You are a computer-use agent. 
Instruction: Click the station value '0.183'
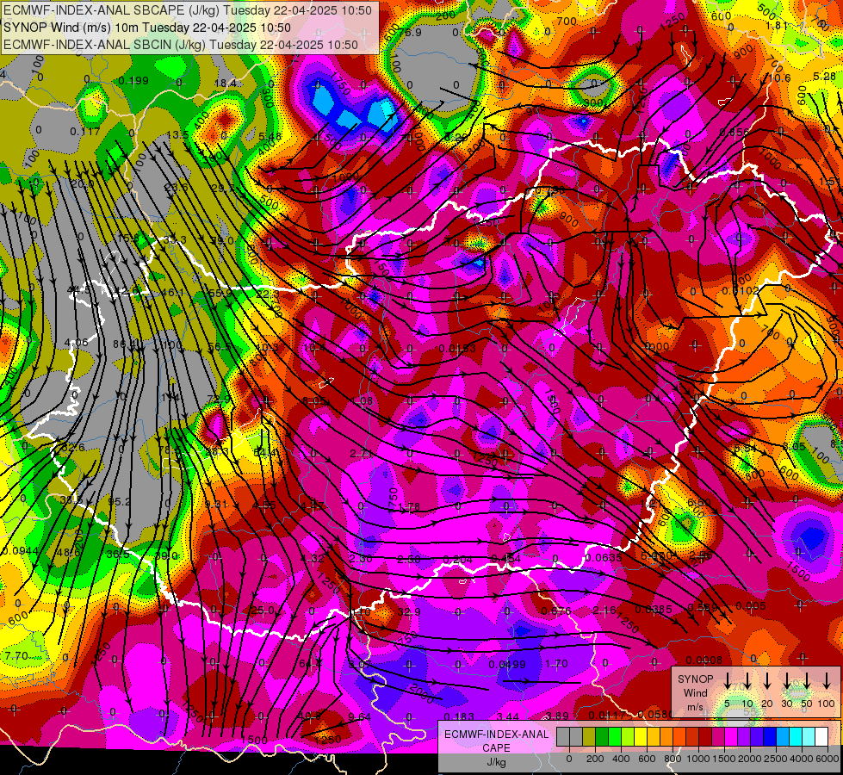coord(459,717)
